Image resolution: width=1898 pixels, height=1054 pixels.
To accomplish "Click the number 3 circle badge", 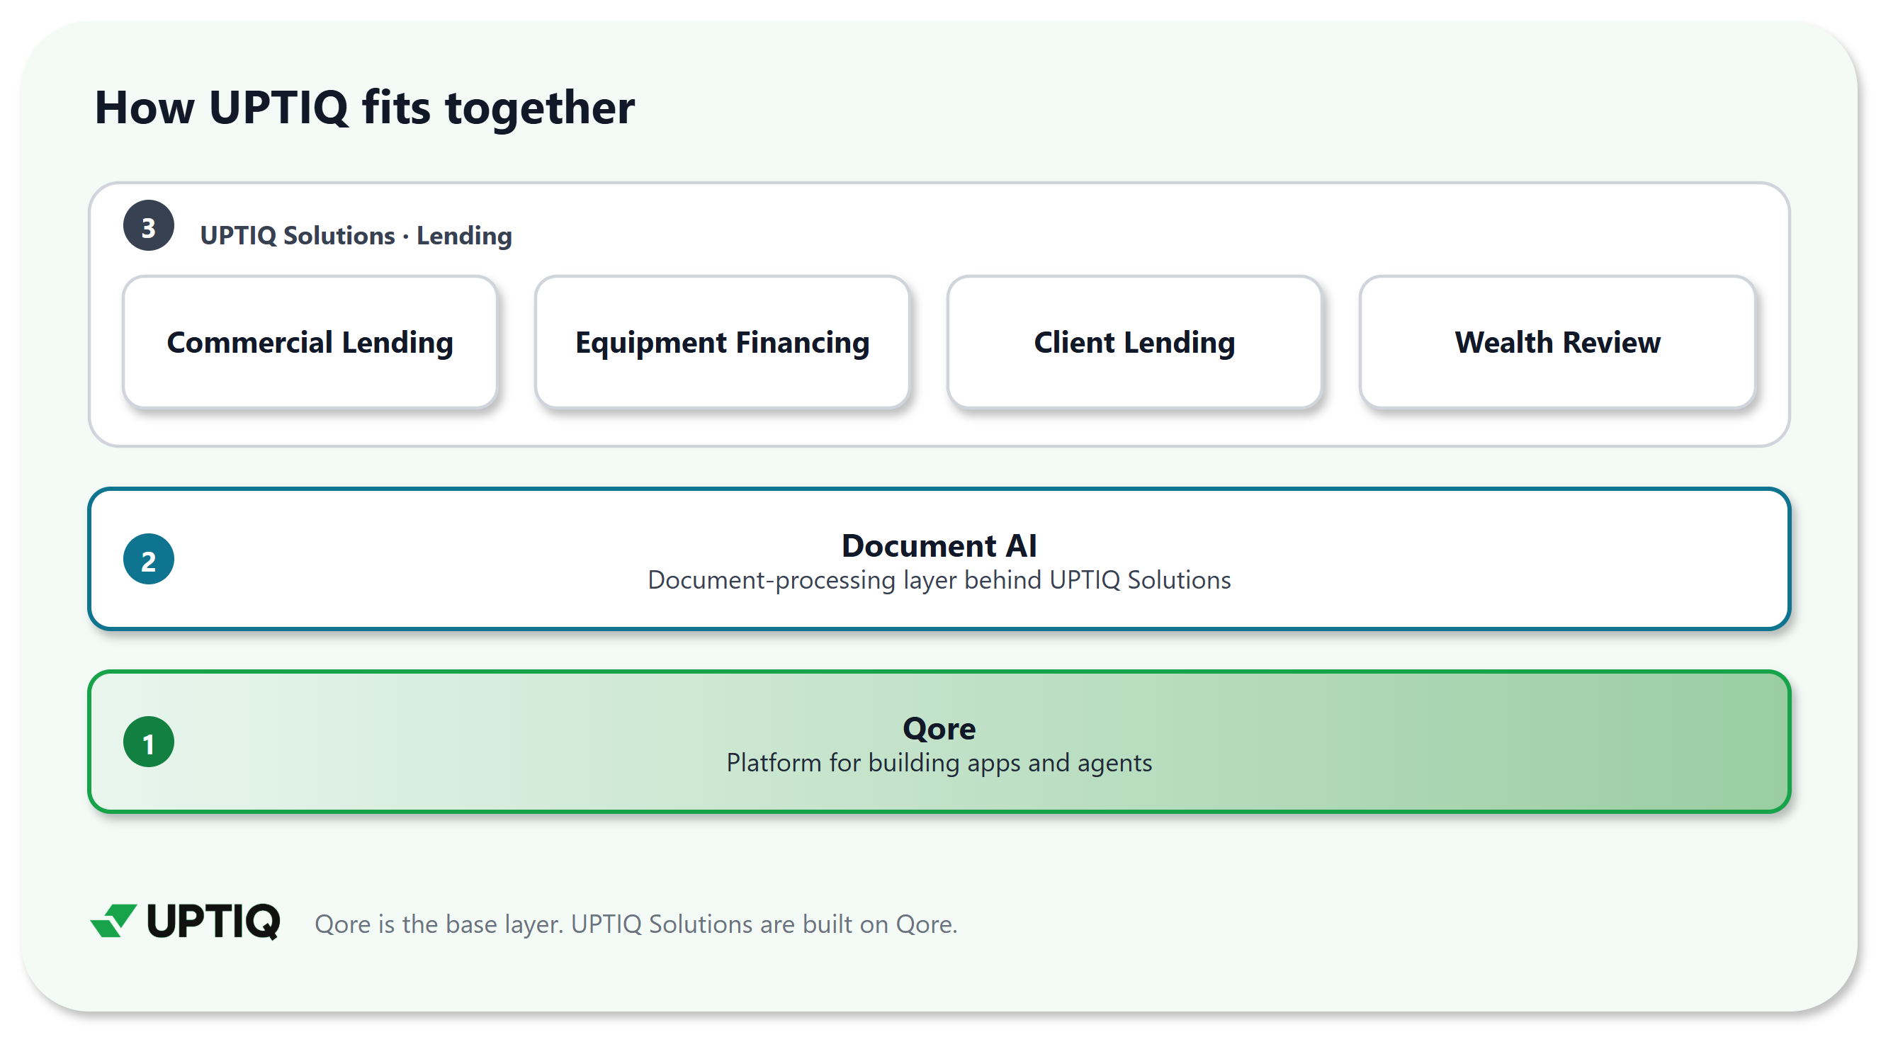I will click(x=149, y=226).
